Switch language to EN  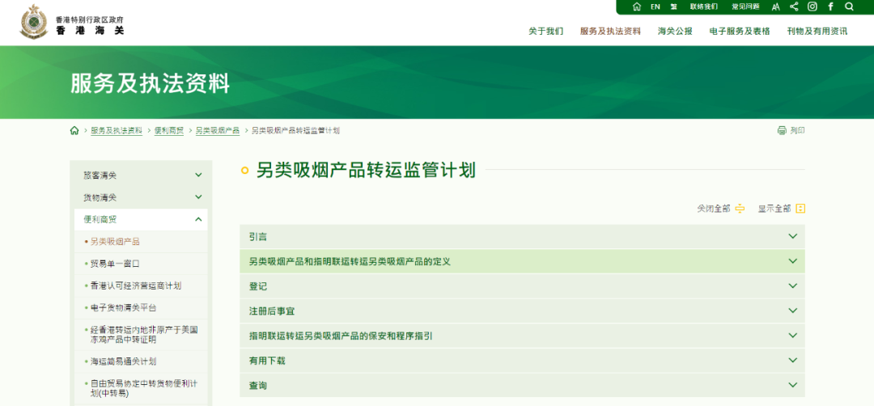coord(655,6)
